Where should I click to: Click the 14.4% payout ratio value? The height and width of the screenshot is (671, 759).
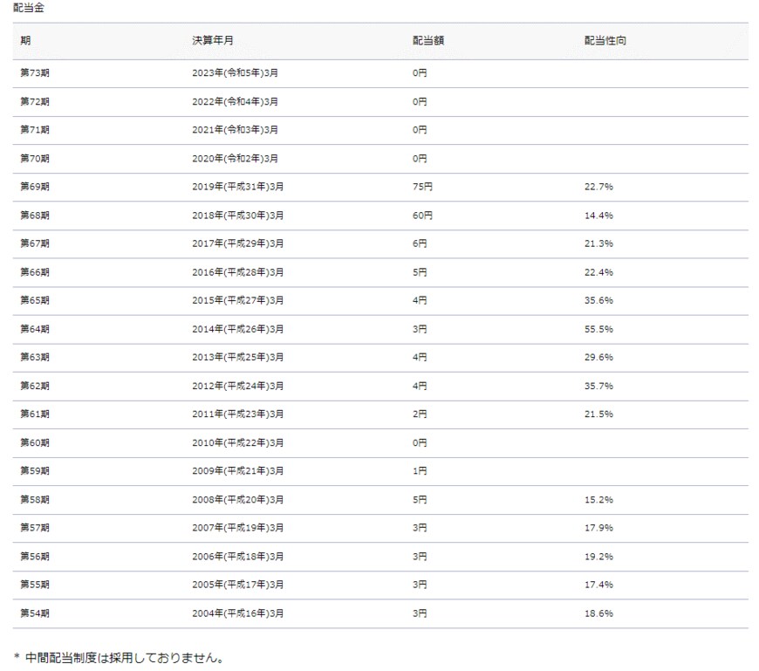pyautogui.click(x=598, y=216)
